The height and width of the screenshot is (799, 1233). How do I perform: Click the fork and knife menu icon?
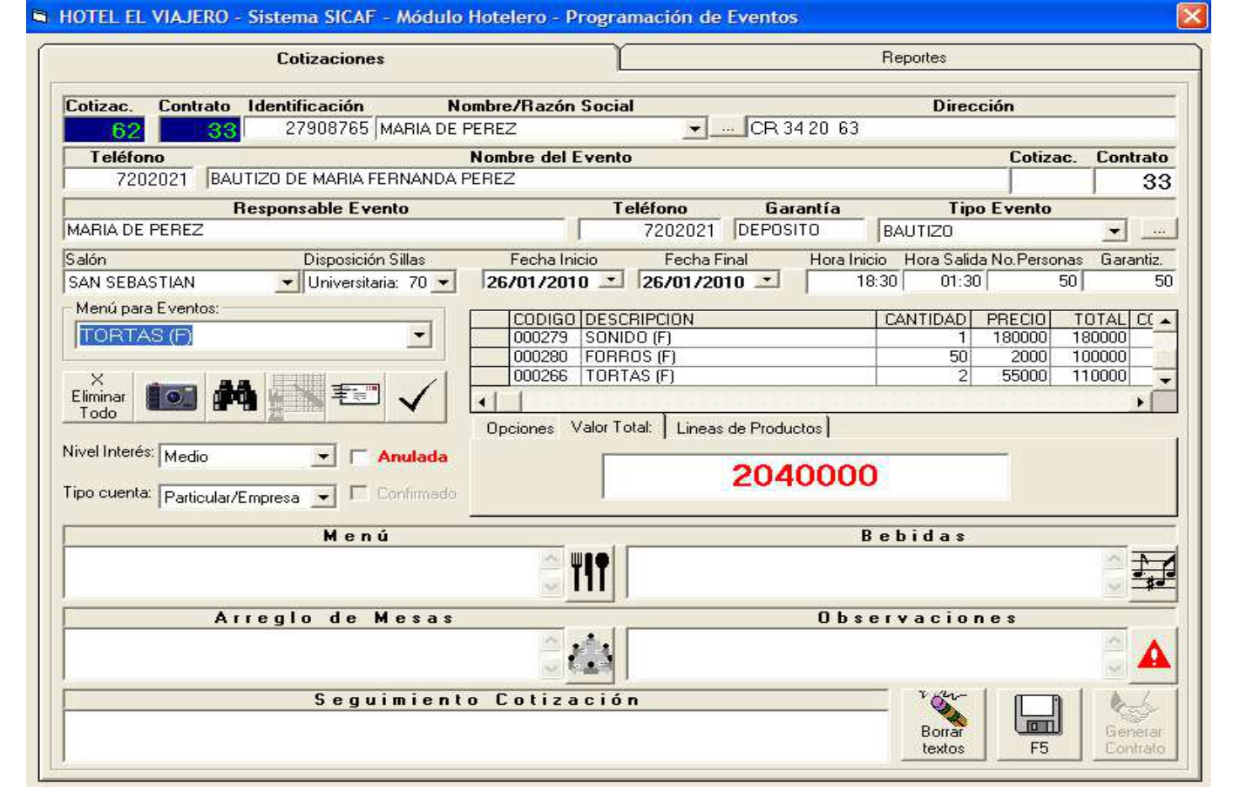590,572
